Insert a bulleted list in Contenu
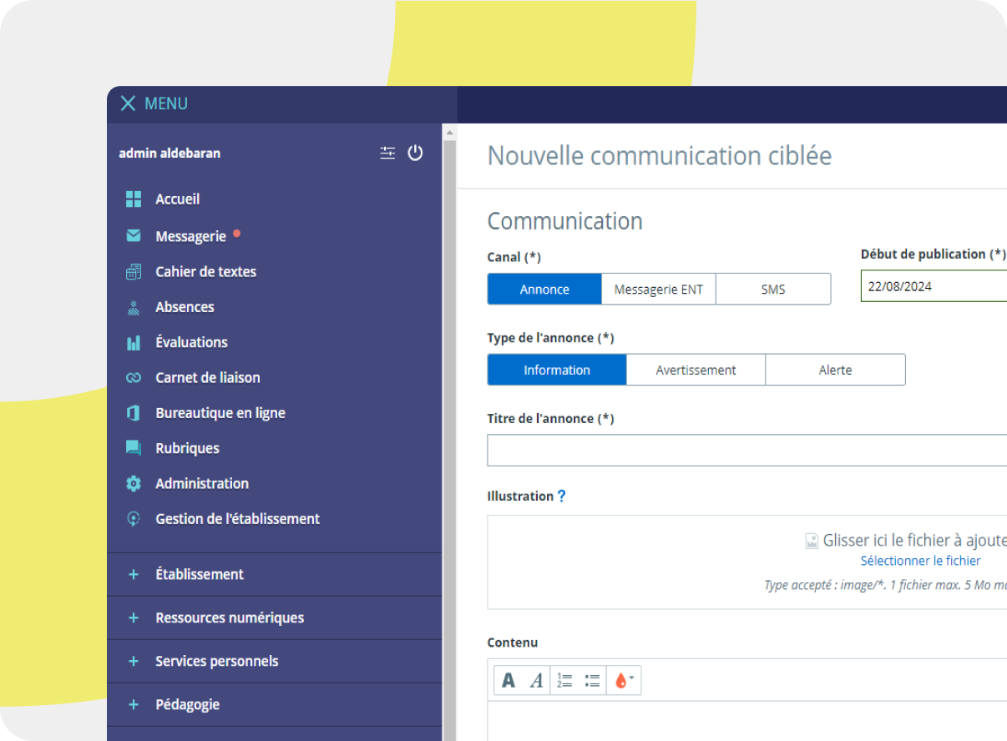 [593, 680]
